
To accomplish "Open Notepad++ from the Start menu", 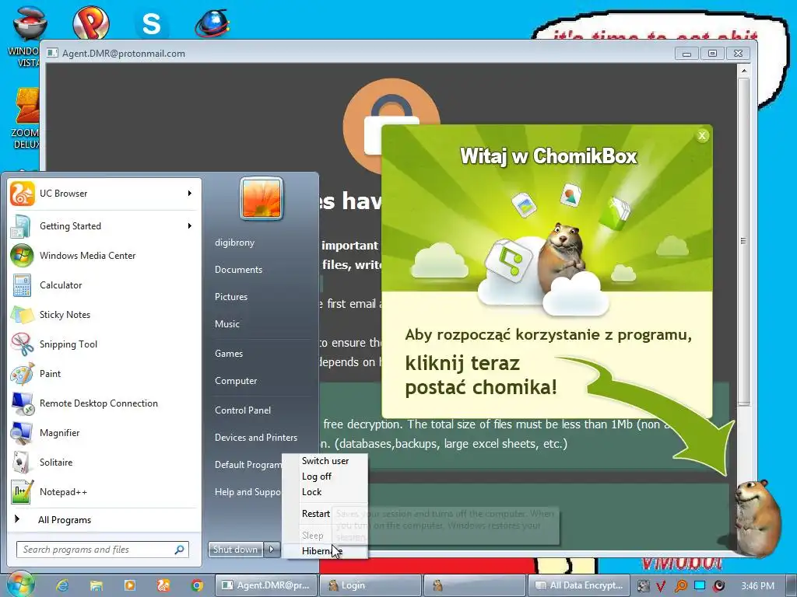I will (x=104, y=491).
